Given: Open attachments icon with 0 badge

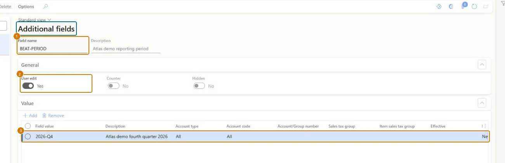Looking at the screenshot, I should tap(463, 6).
